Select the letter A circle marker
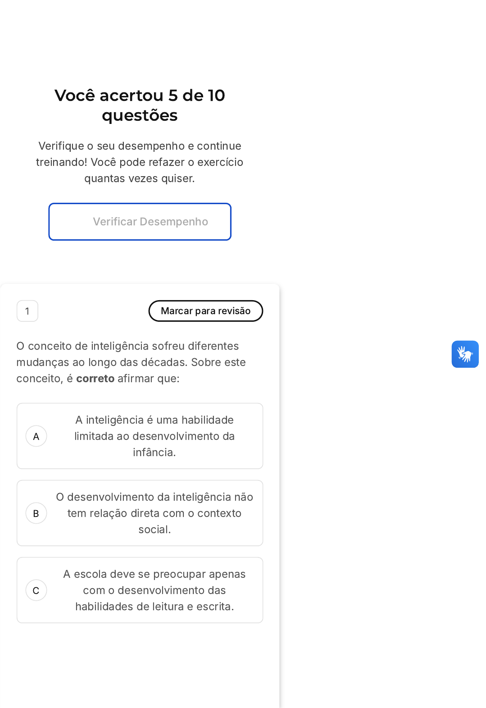 [x=36, y=436]
